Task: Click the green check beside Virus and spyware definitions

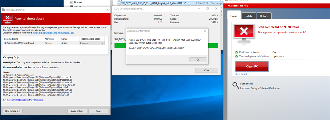Action: (237, 56)
